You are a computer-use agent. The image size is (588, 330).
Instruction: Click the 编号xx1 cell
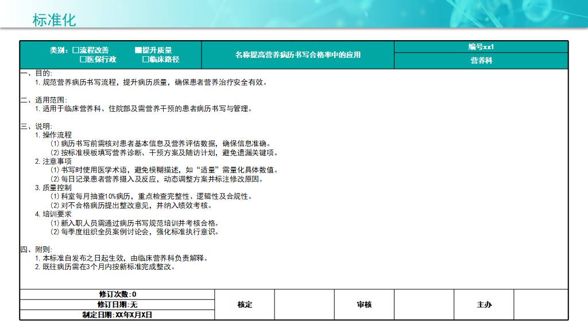[x=481, y=47]
